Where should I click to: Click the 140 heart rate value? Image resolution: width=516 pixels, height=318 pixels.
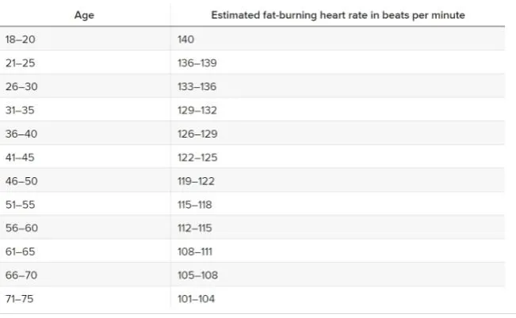point(186,39)
